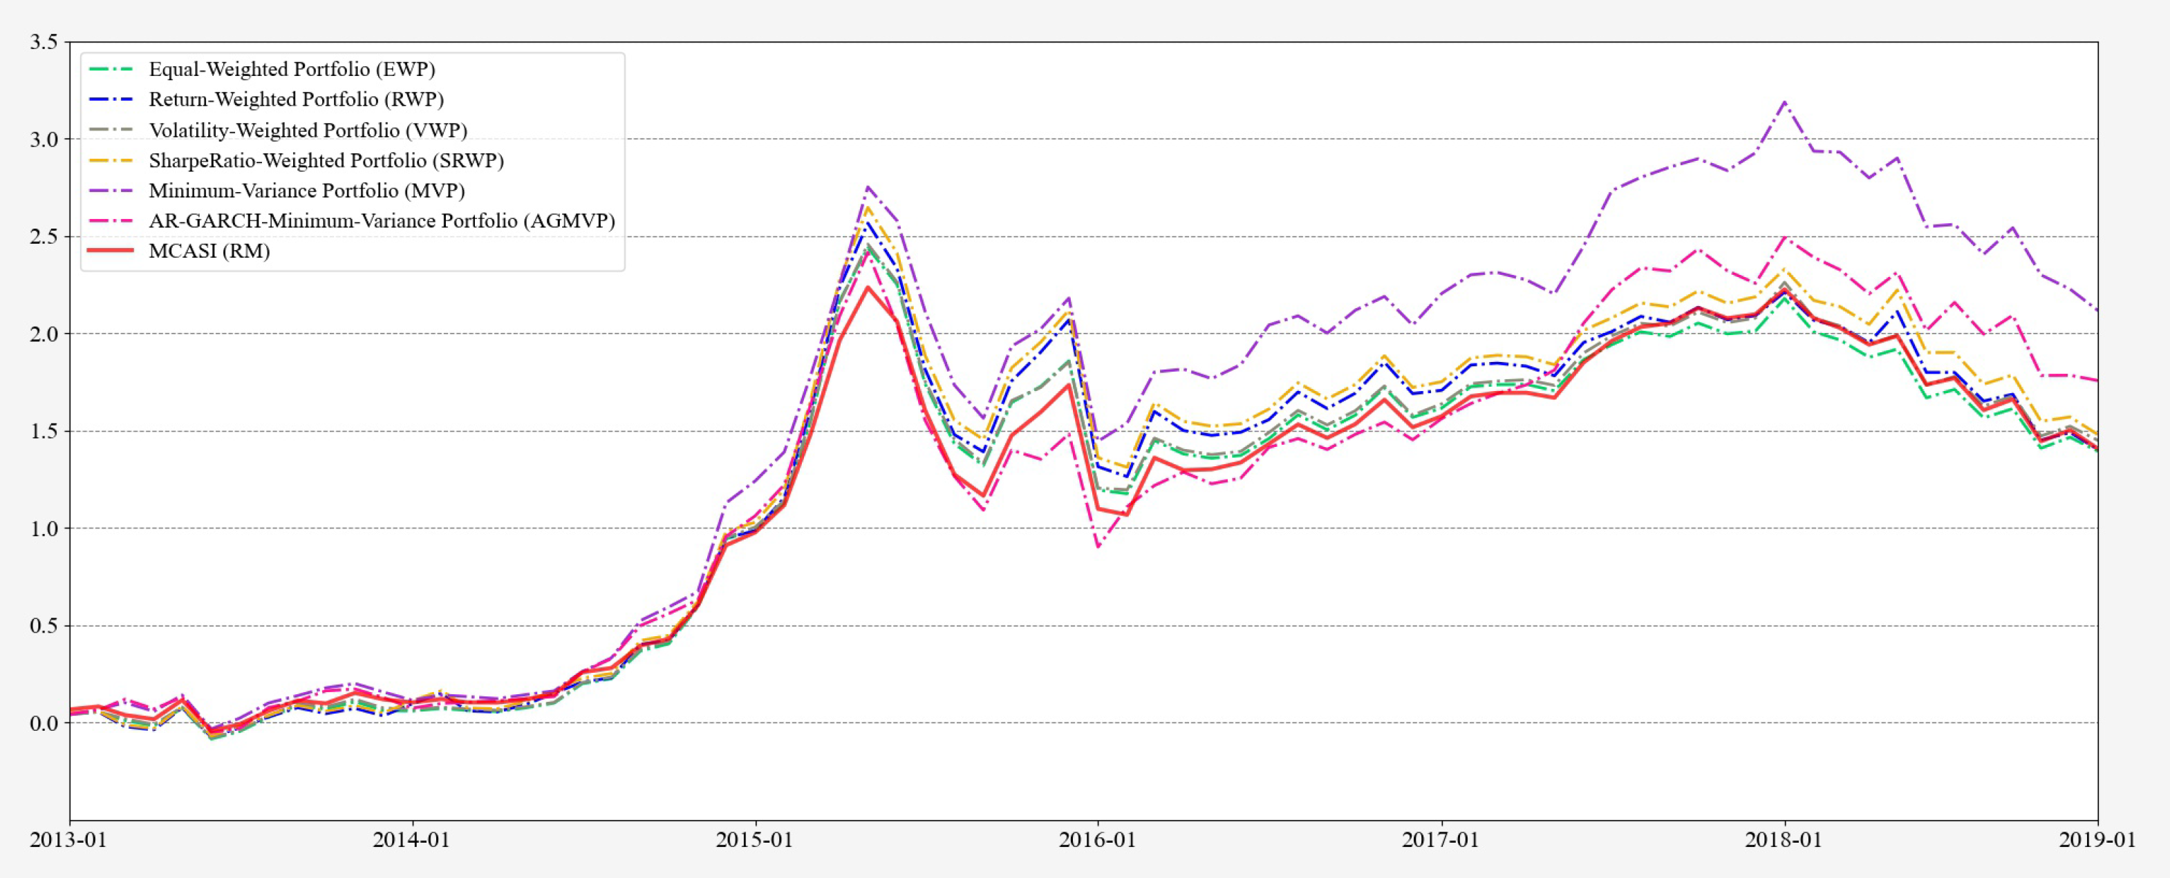This screenshot has width=2170, height=878.
Task: Click the purple MVP legend line swatch
Action: coord(111,190)
